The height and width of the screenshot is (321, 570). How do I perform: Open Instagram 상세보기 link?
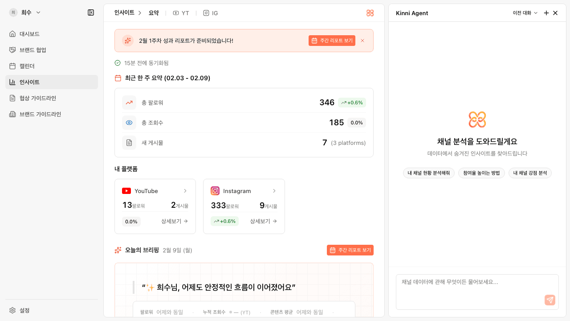263,221
